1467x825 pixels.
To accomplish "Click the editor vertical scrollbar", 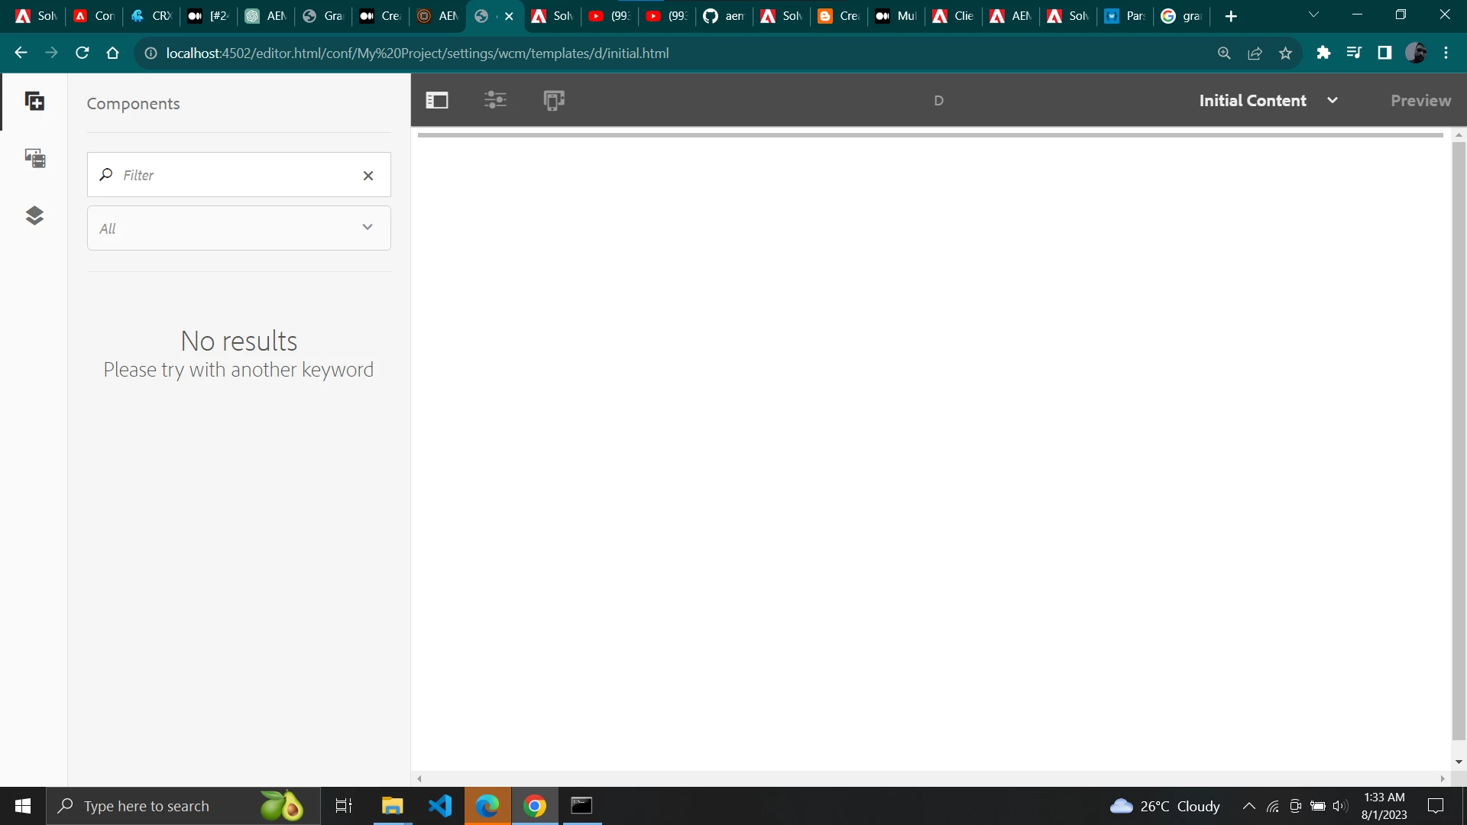I will tap(1459, 441).
